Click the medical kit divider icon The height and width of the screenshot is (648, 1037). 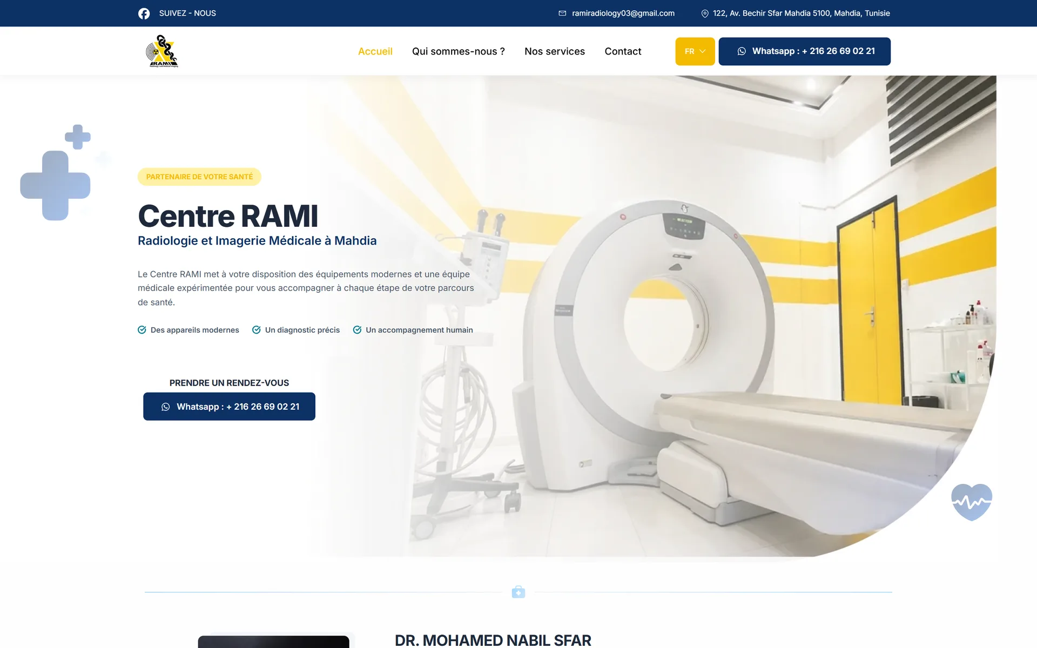click(518, 592)
